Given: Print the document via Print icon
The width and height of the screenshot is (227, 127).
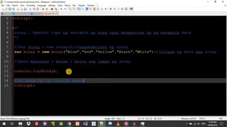Looking at the screenshot, I should [25, 9].
